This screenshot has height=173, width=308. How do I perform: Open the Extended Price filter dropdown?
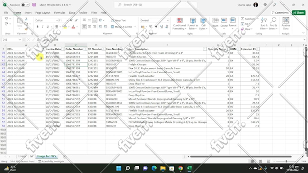coord(258,49)
